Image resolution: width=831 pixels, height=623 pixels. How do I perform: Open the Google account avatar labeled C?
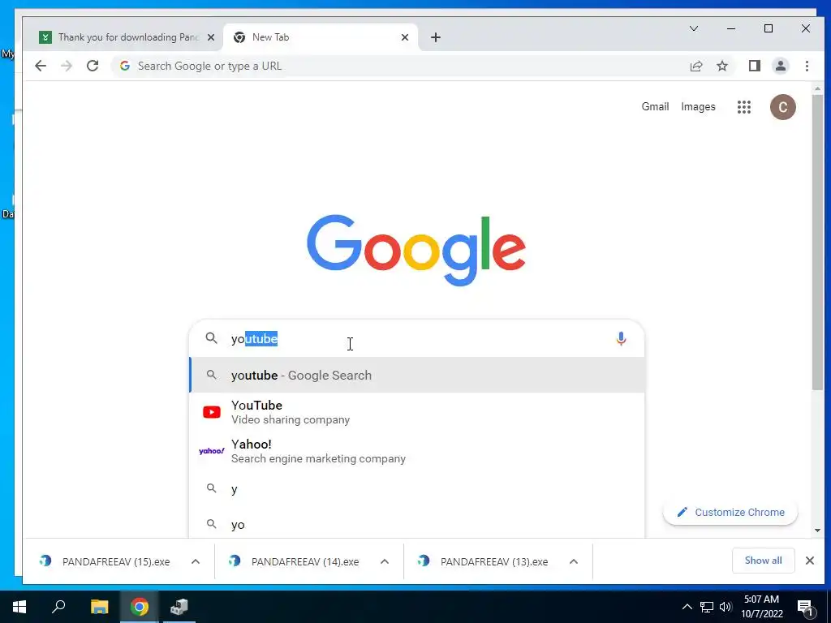tap(782, 107)
